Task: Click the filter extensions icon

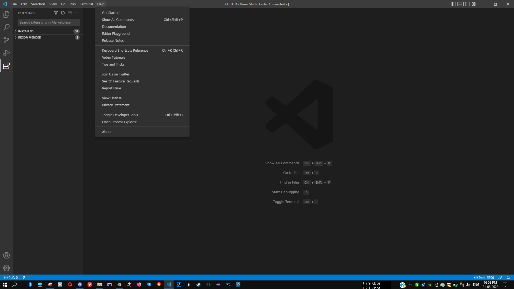Action: click(x=56, y=13)
